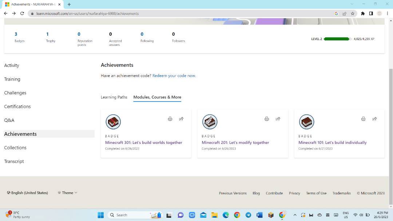Change language English (United States)
The image size is (393, 221).
click(x=27, y=193)
